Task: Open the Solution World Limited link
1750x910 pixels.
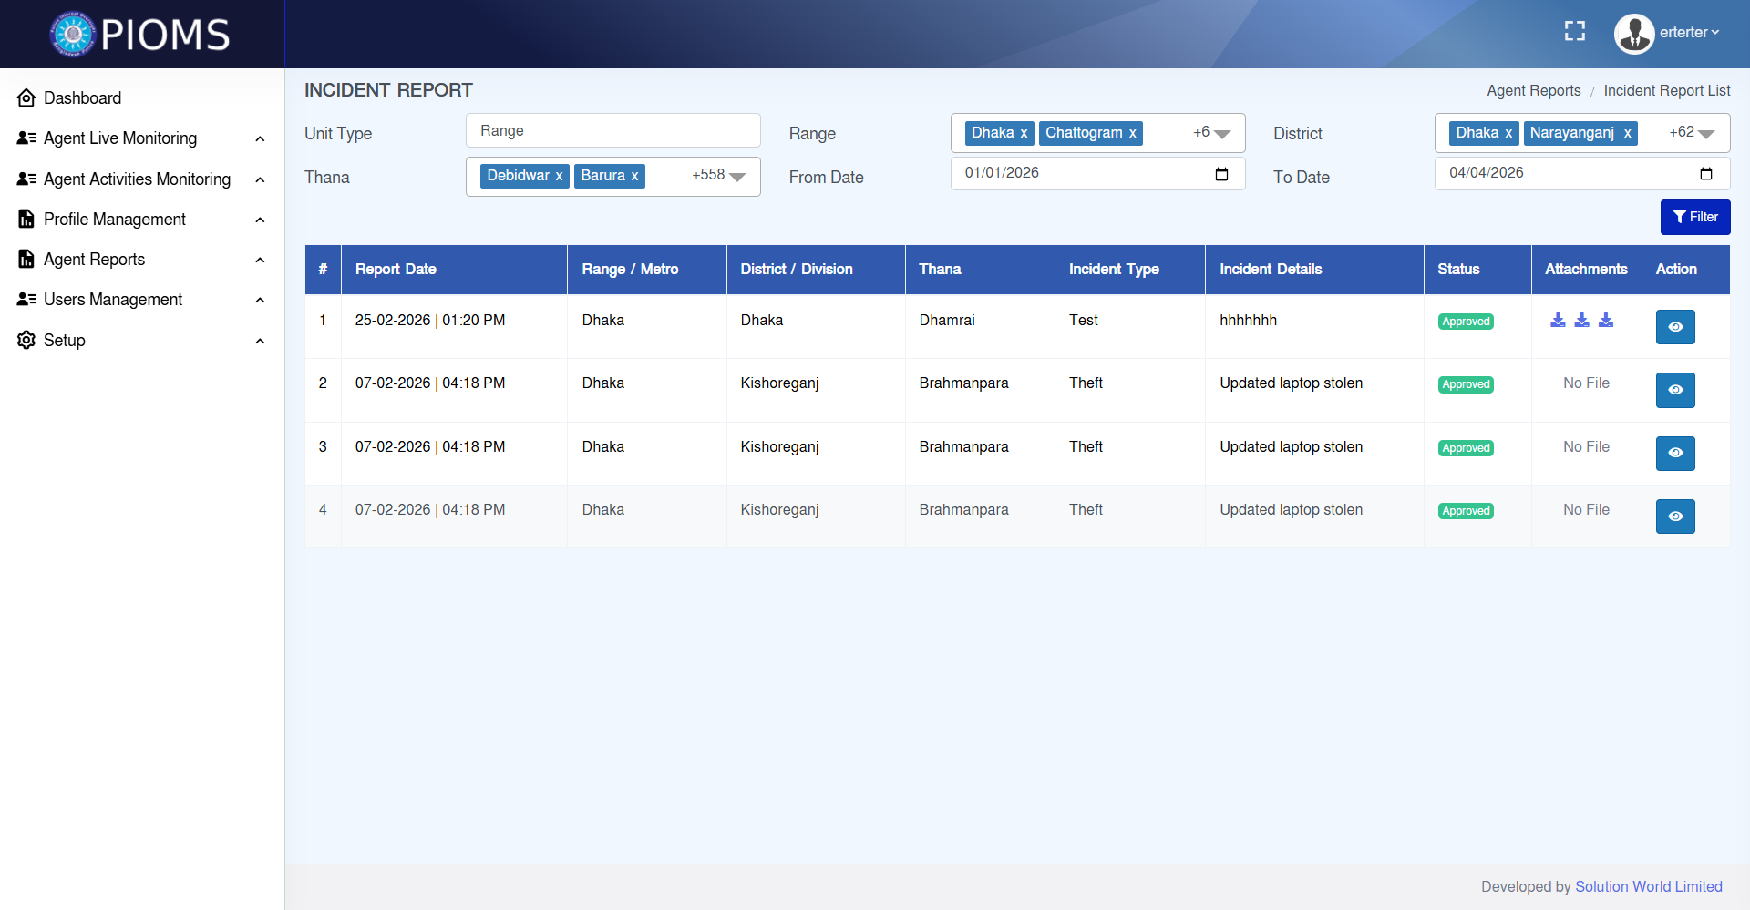Action: coord(1648,886)
